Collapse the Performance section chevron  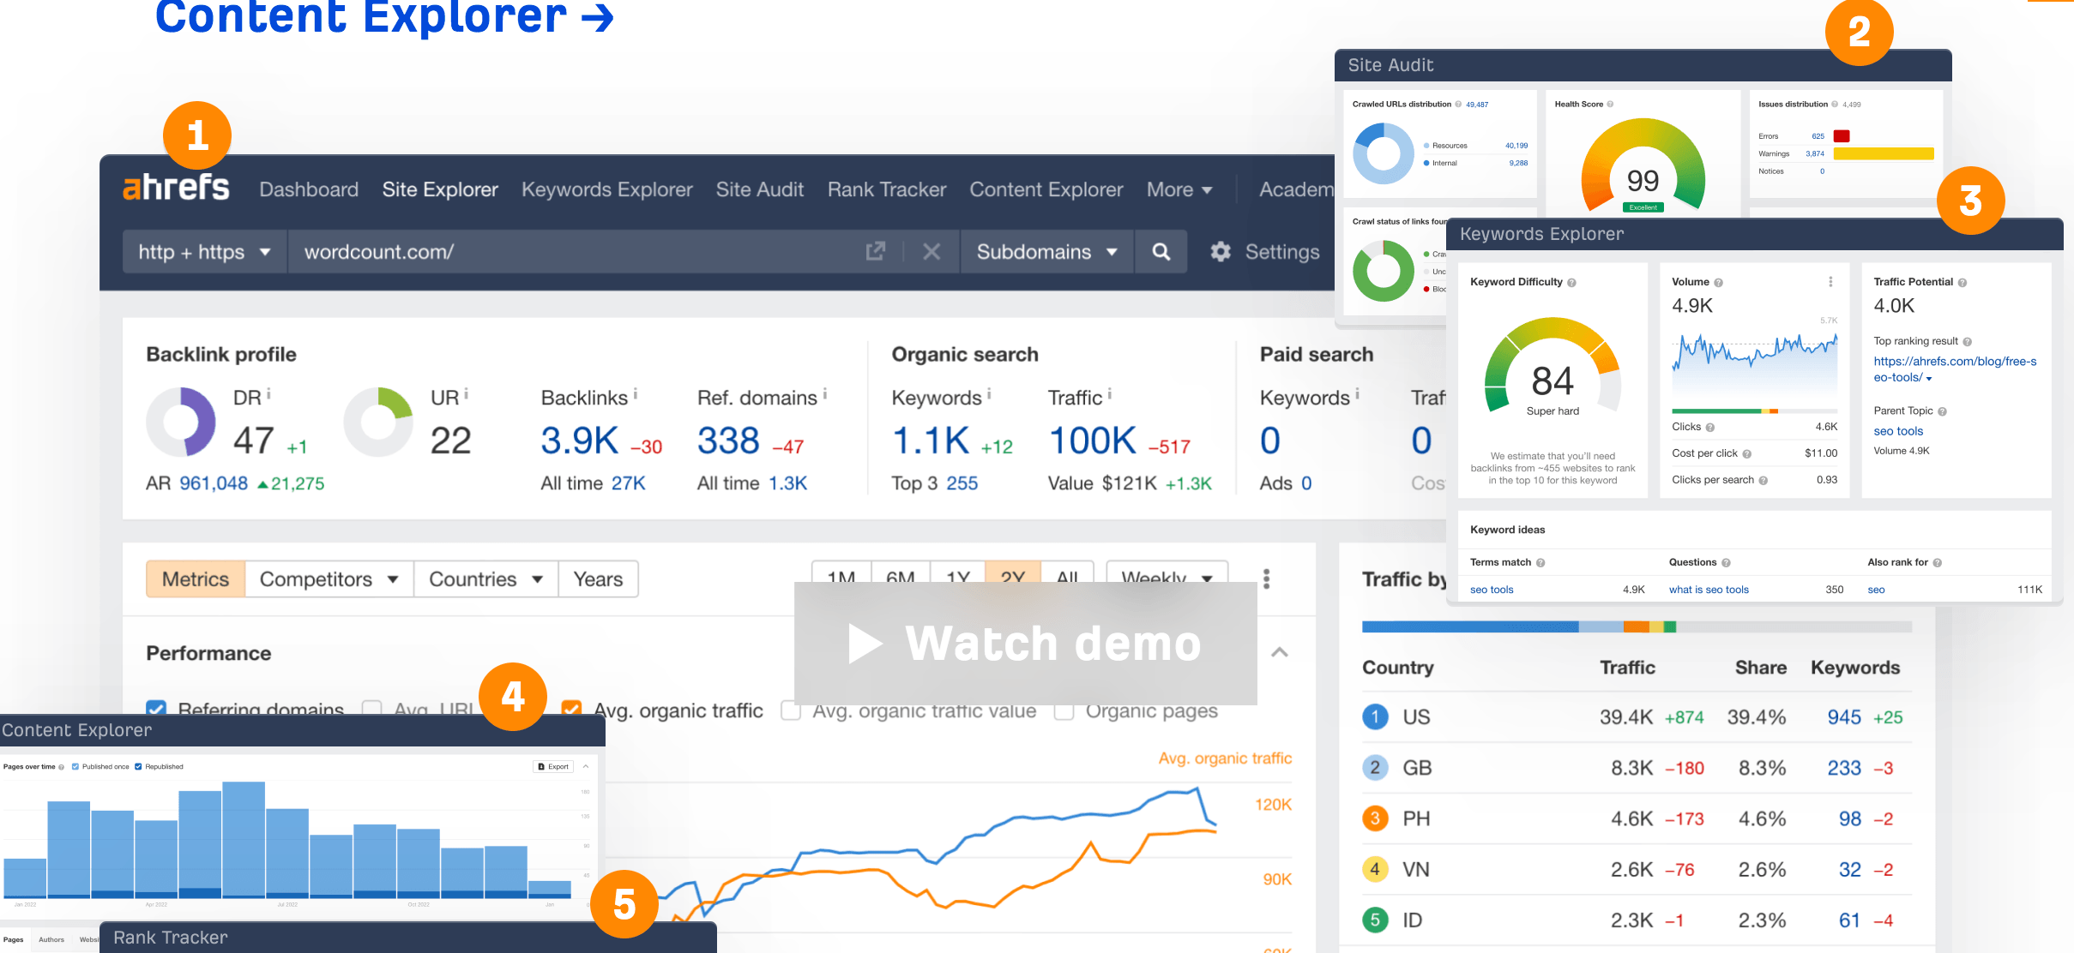pos(1279,652)
